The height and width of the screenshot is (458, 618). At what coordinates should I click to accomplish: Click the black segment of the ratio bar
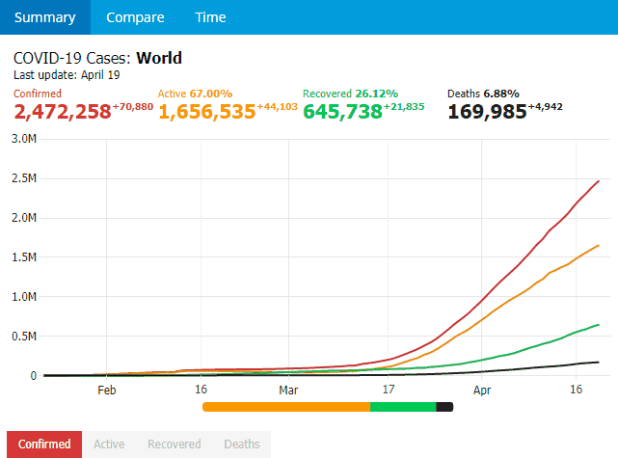coord(444,407)
